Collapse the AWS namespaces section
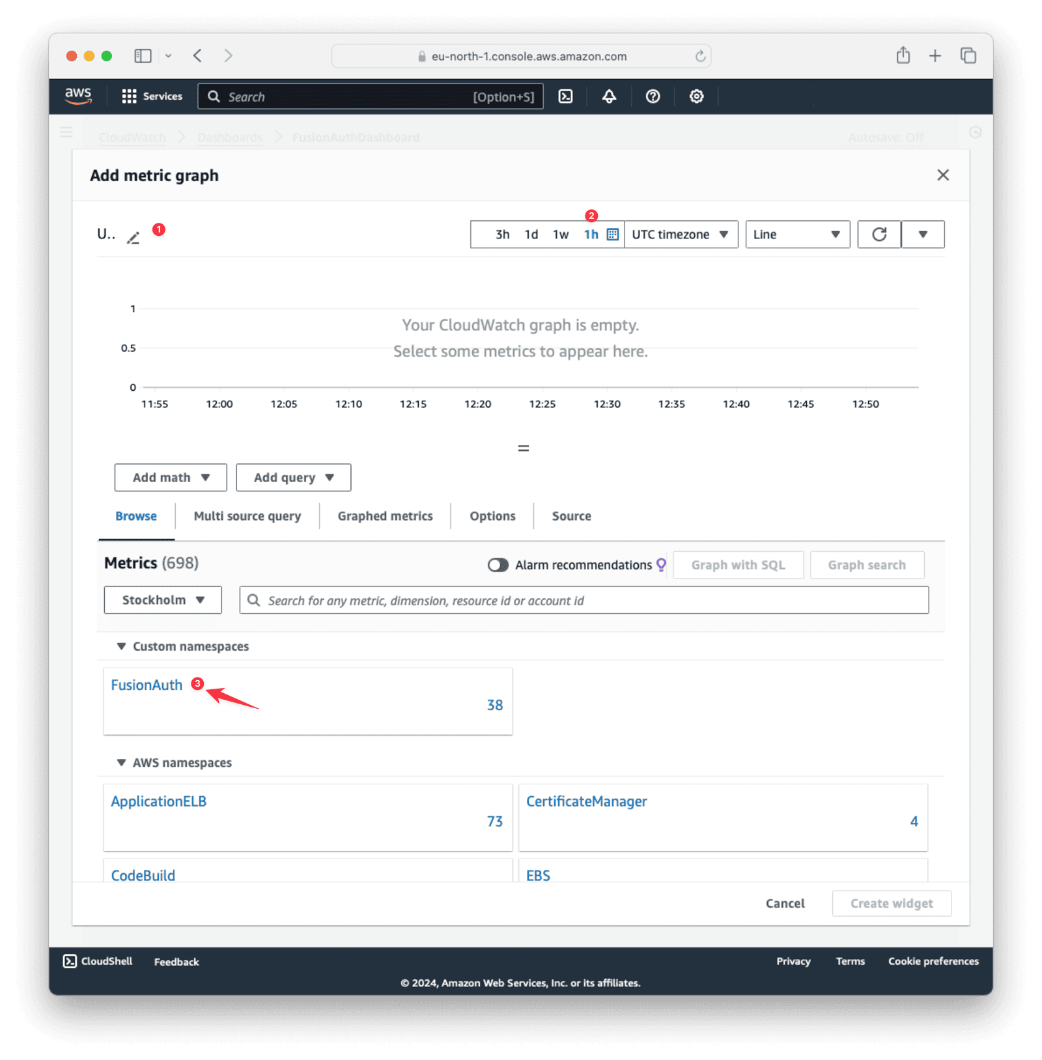The width and height of the screenshot is (1042, 1060). click(x=121, y=762)
